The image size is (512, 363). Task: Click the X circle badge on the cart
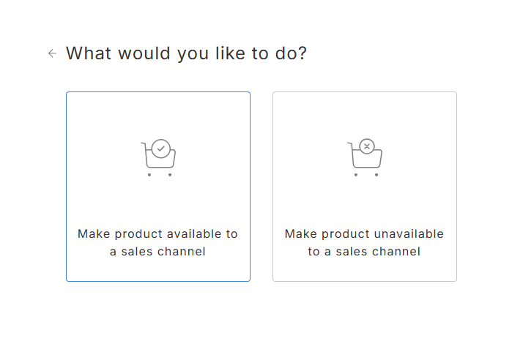coord(367,146)
